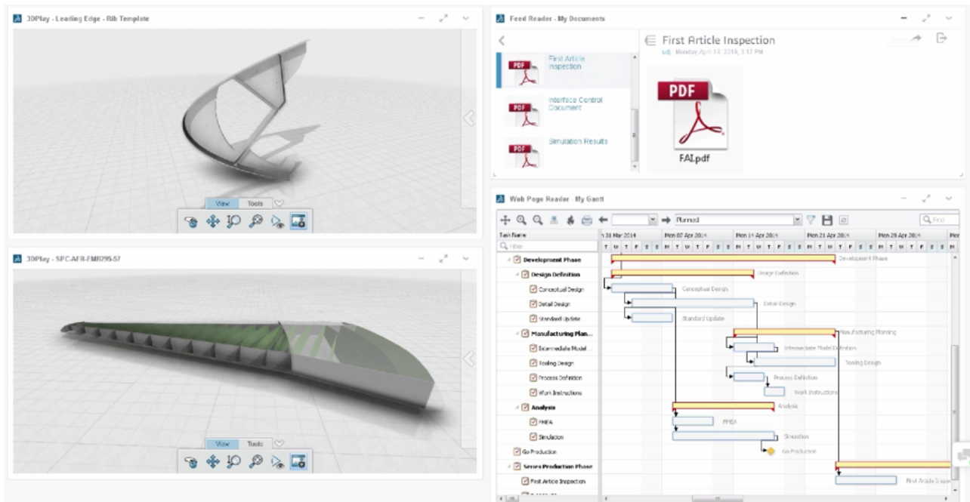
Task: Collapse the Development Phase tree node
Action: coord(509,260)
